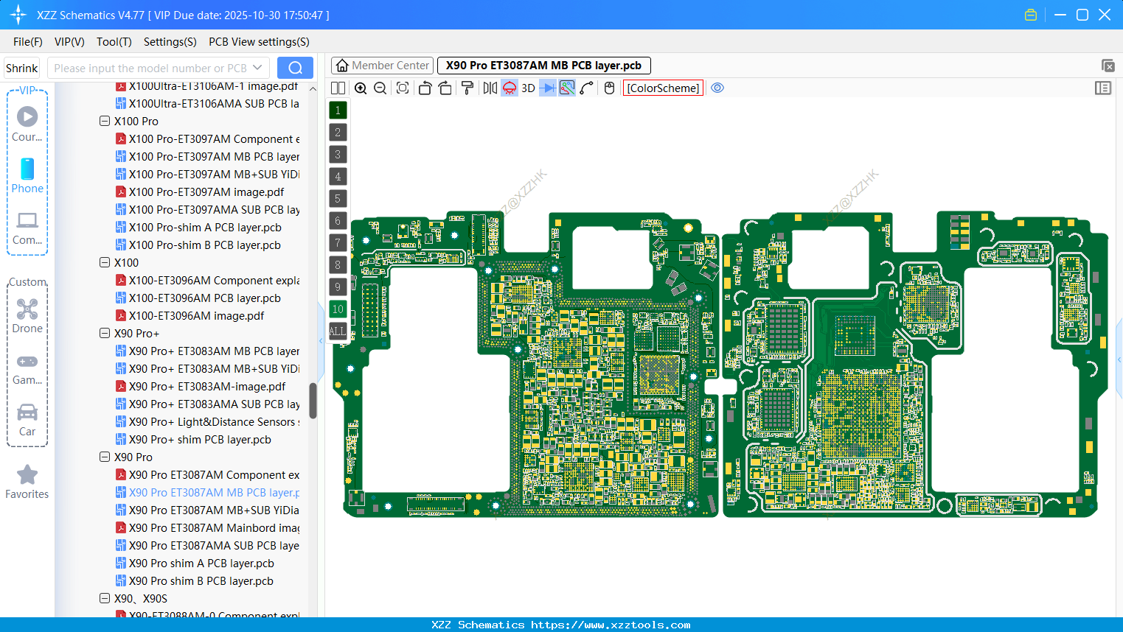The width and height of the screenshot is (1123, 632).
Task: Toggle the eye visibility icon near ColorScheme
Action: coord(717,88)
